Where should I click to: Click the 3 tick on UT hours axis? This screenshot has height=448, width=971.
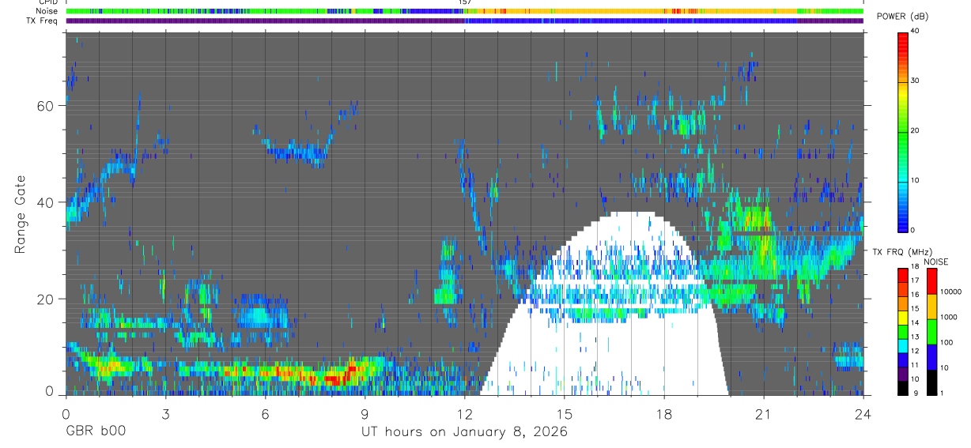click(165, 414)
